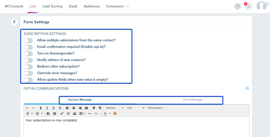This screenshot has width=270, height=137.
Task: Toggle bold formatting
Action: click(41, 108)
